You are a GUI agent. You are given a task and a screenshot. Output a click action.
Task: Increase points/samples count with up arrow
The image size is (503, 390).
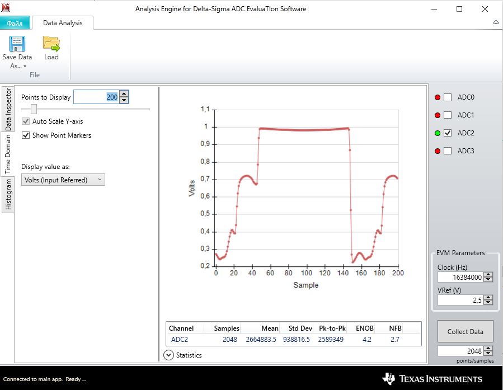pos(488,349)
